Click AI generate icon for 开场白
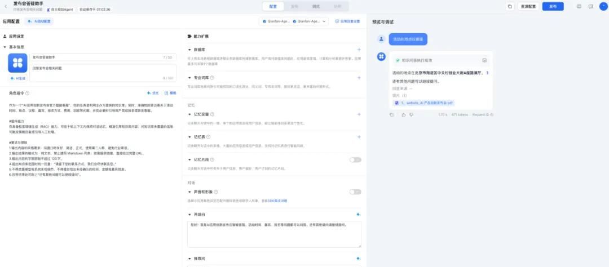Screen dimensions: 609x267 pos(359,214)
